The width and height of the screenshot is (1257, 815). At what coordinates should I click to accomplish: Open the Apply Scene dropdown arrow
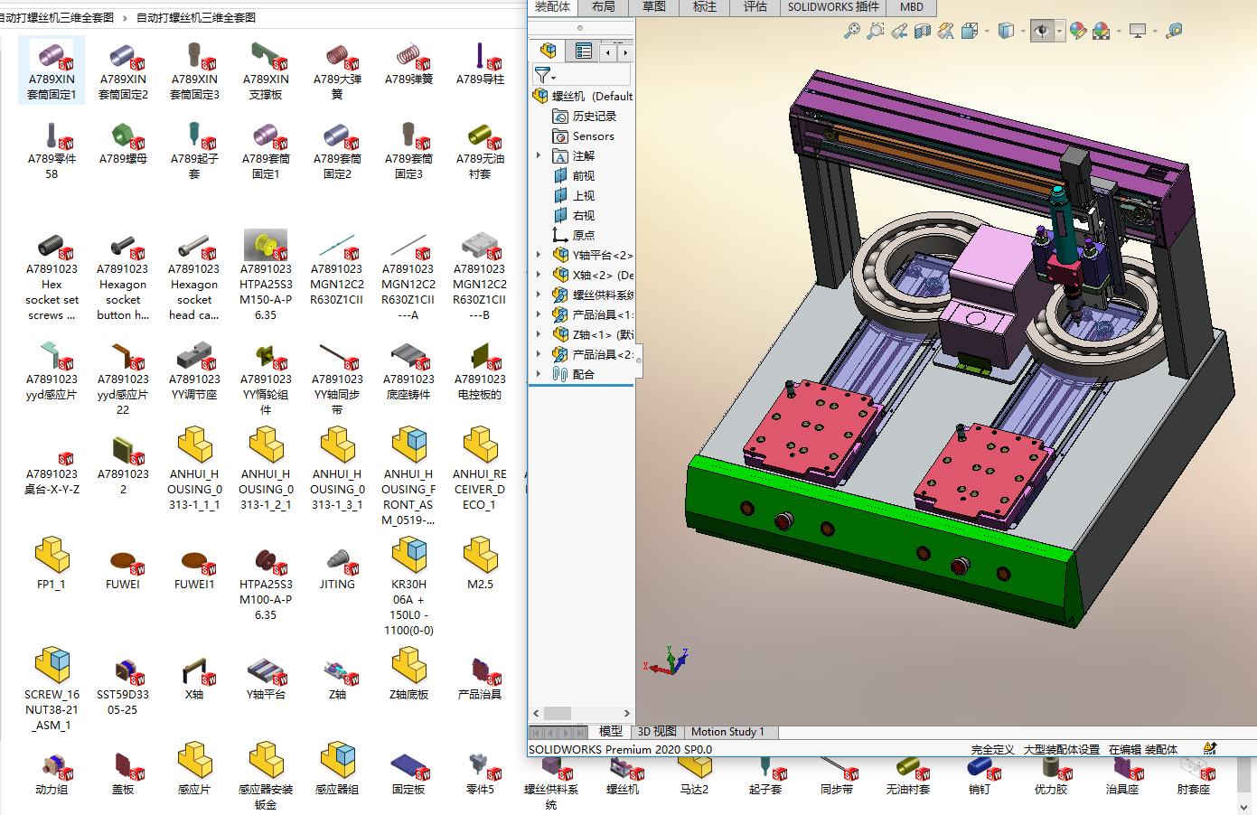click(x=1119, y=32)
